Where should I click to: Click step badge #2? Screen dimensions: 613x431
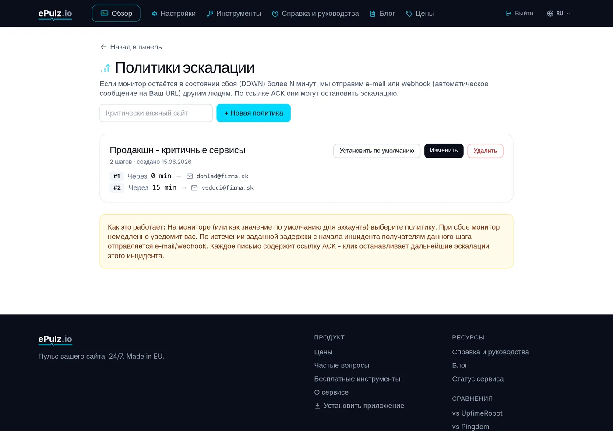[117, 187]
